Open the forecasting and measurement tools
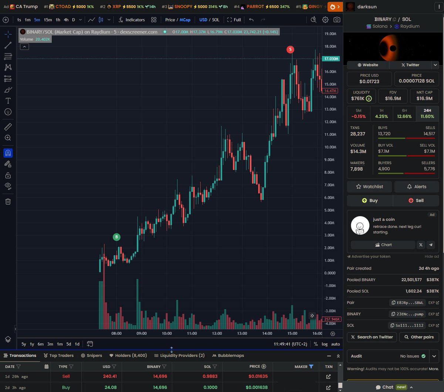 click(x=8, y=79)
